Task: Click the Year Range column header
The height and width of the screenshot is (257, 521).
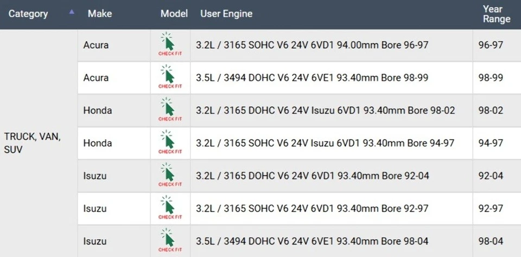Action: 496,14
